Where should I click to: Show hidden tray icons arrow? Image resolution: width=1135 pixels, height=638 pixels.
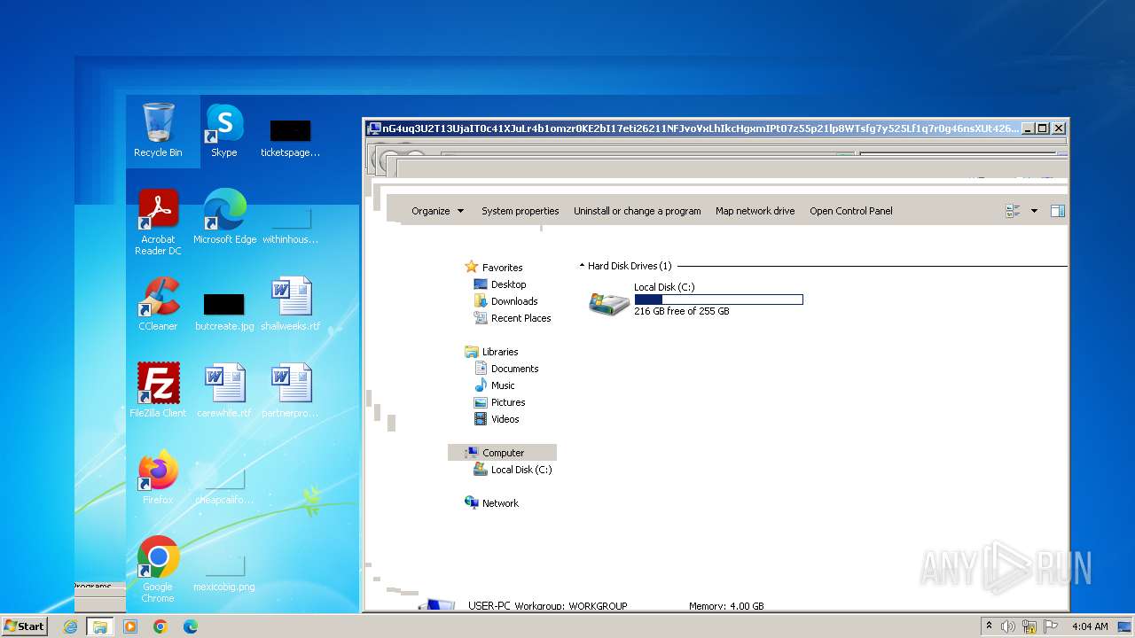989,626
